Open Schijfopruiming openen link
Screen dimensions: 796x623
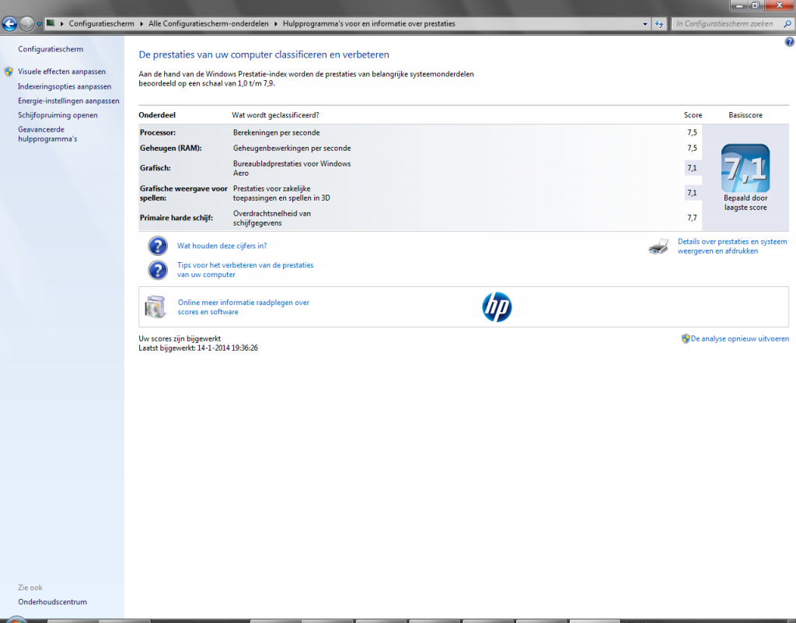pyautogui.click(x=58, y=115)
